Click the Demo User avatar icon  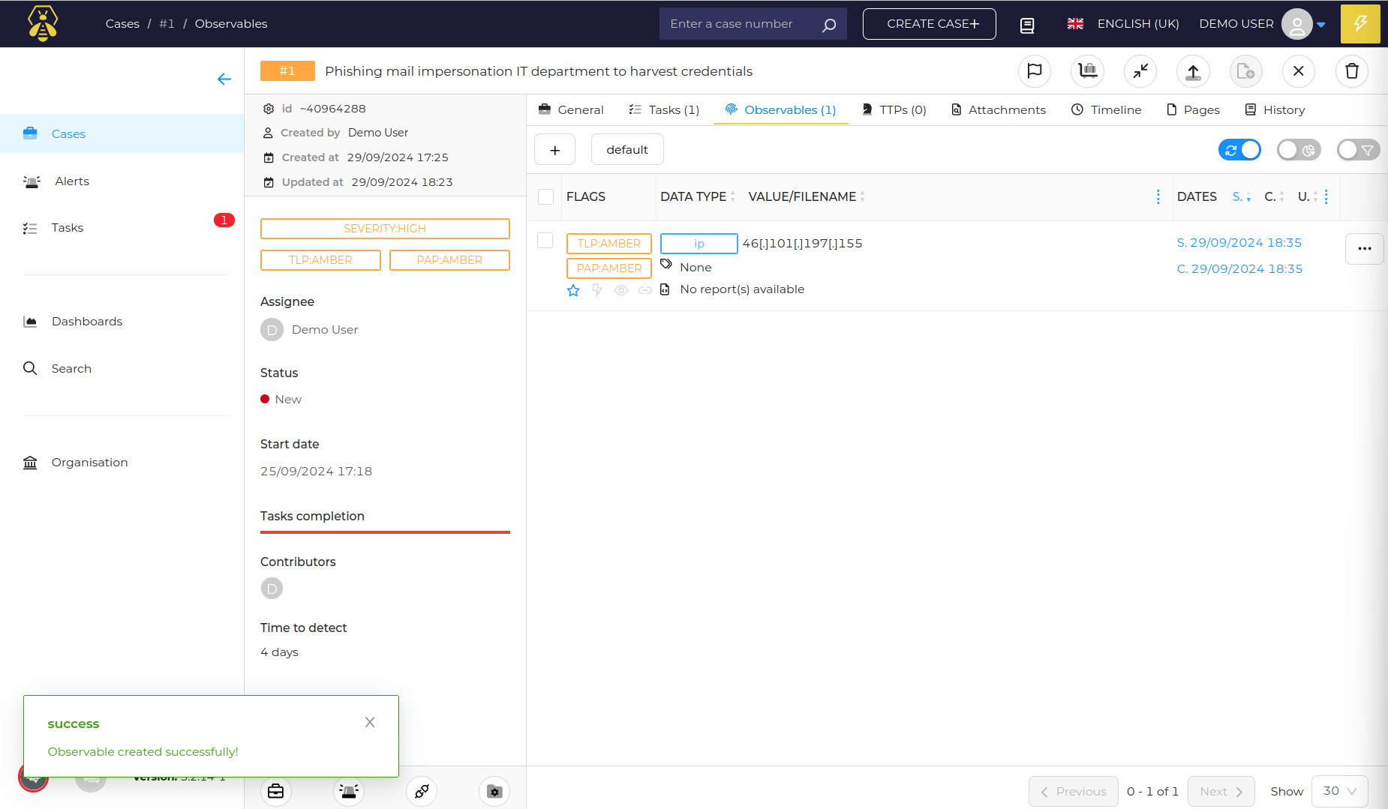point(1297,24)
